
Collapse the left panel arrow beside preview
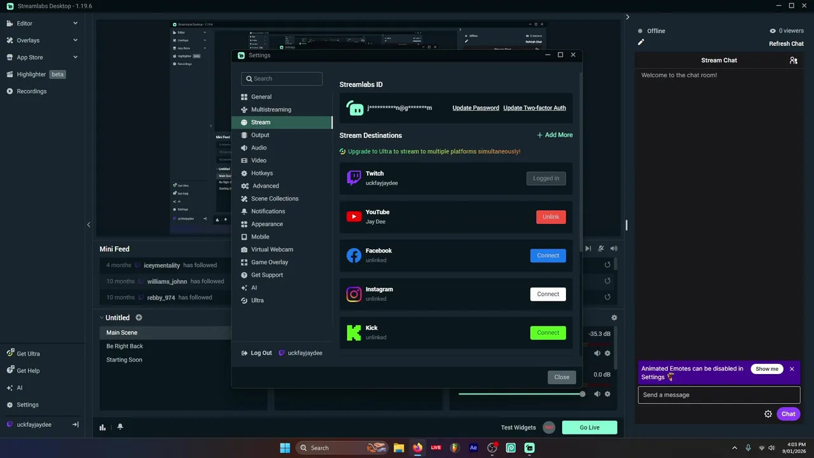pyautogui.click(x=88, y=225)
